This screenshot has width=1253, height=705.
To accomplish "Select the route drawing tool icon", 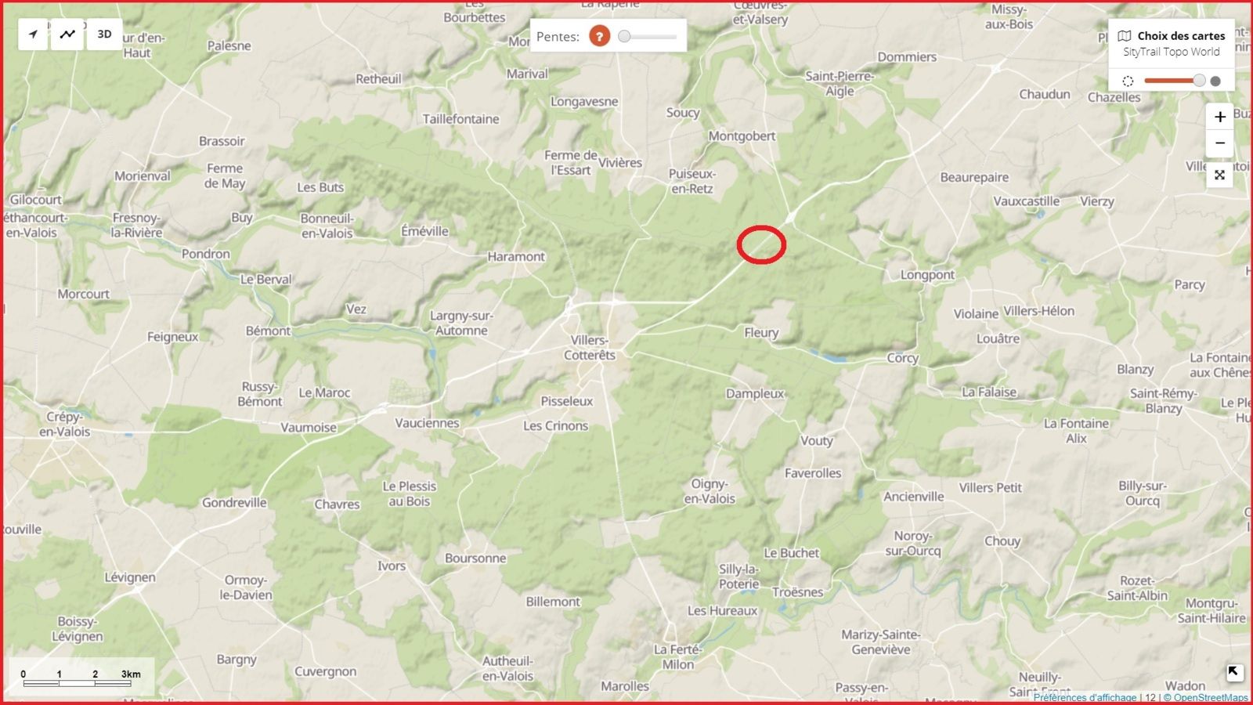I will (68, 34).
